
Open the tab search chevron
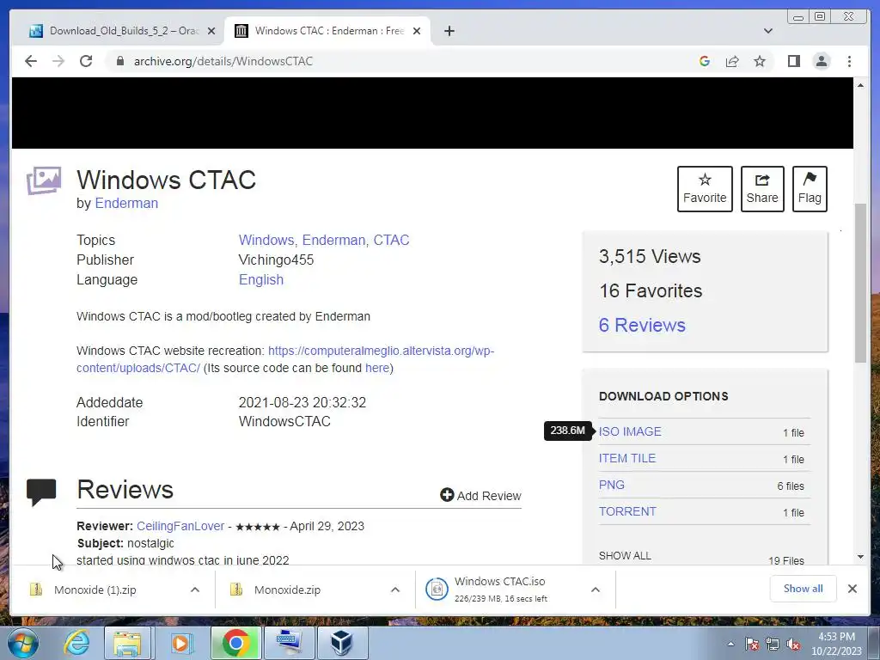pyautogui.click(x=768, y=31)
